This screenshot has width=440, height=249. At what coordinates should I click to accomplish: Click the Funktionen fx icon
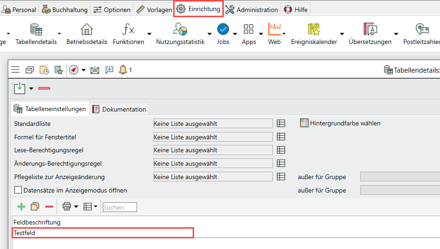click(x=128, y=30)
